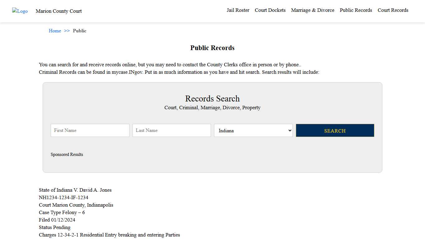Open the Court Records page

pyautogui.click(x=393, y=10)
